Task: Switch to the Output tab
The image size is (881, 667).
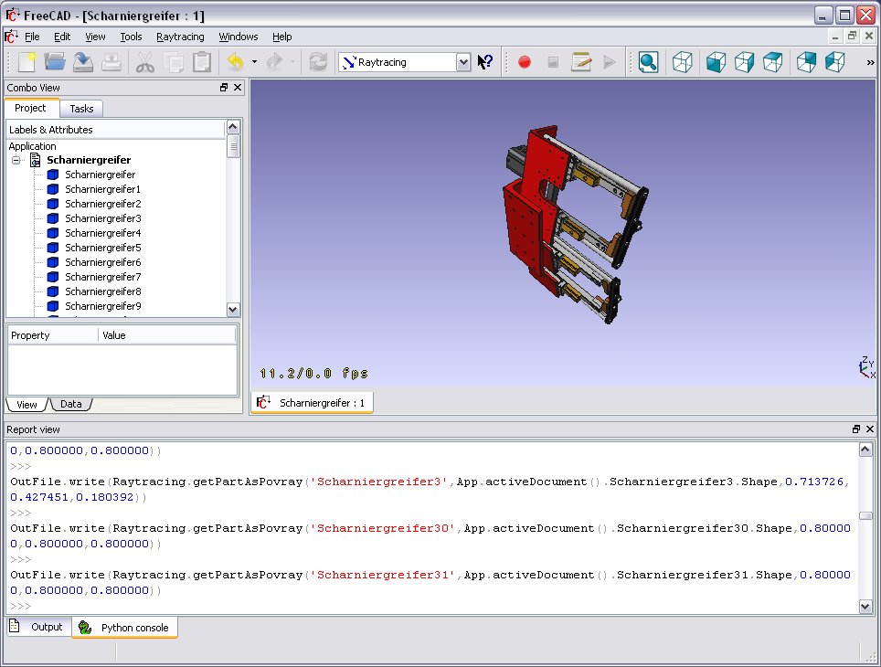Action: click(x=39, y=627)
